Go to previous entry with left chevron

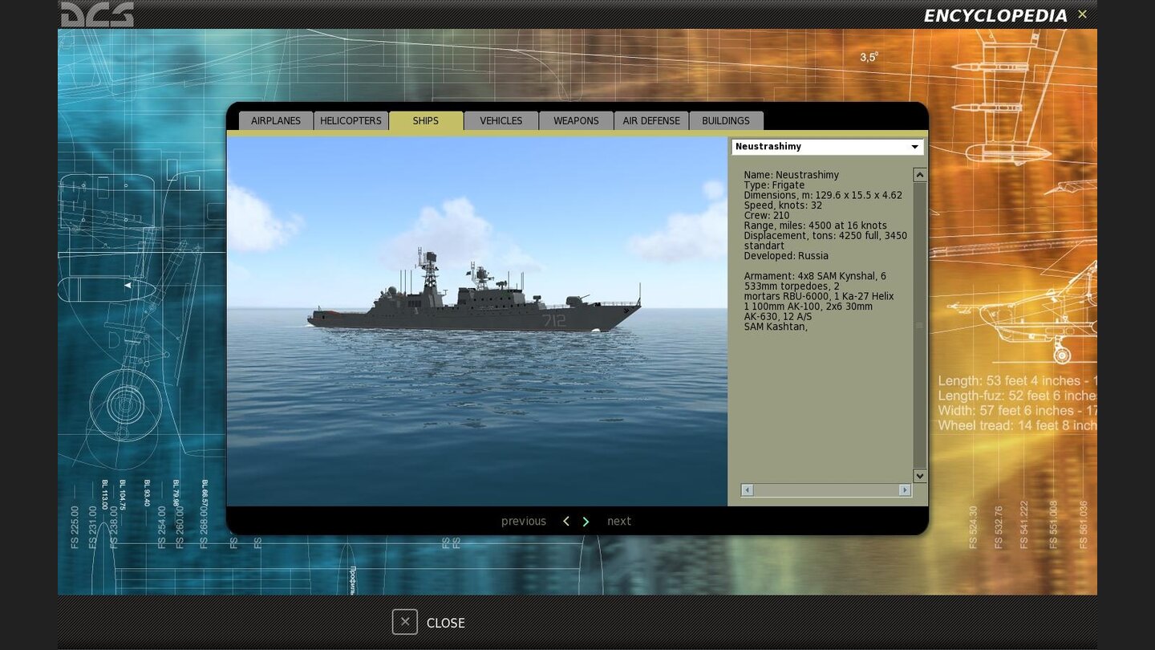[565, 522]
